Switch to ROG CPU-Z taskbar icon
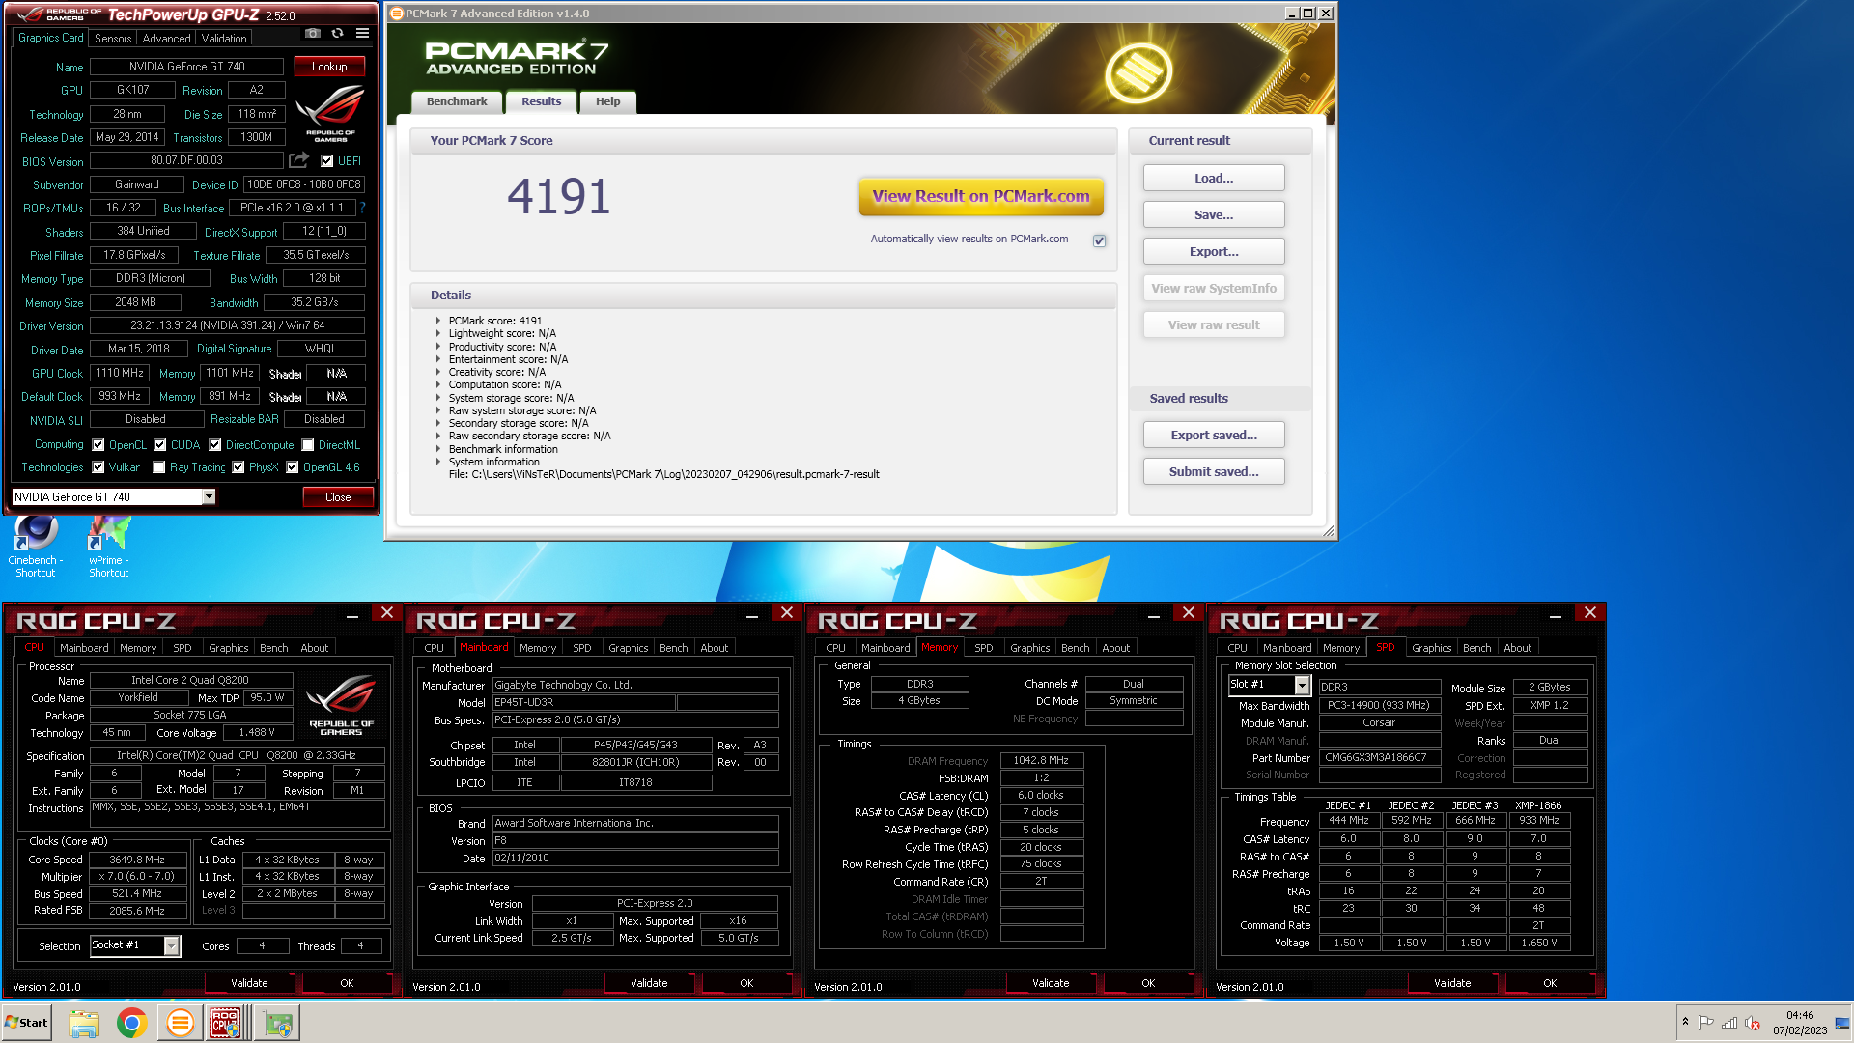The height and width of the screenshot is (1043, 1854). (x=225, y=1023)
